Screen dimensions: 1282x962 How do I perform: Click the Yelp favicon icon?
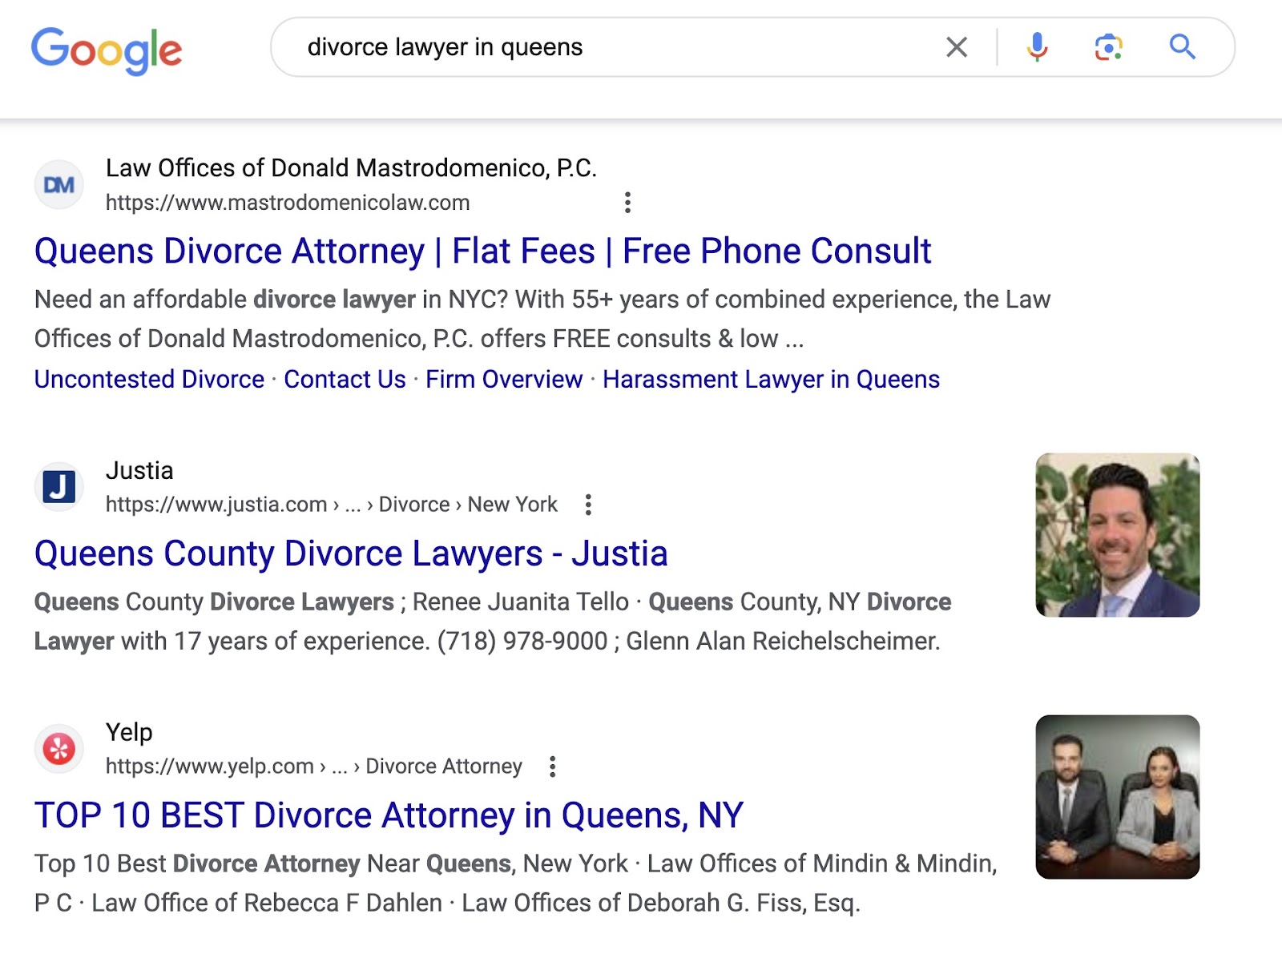[59, 749]
